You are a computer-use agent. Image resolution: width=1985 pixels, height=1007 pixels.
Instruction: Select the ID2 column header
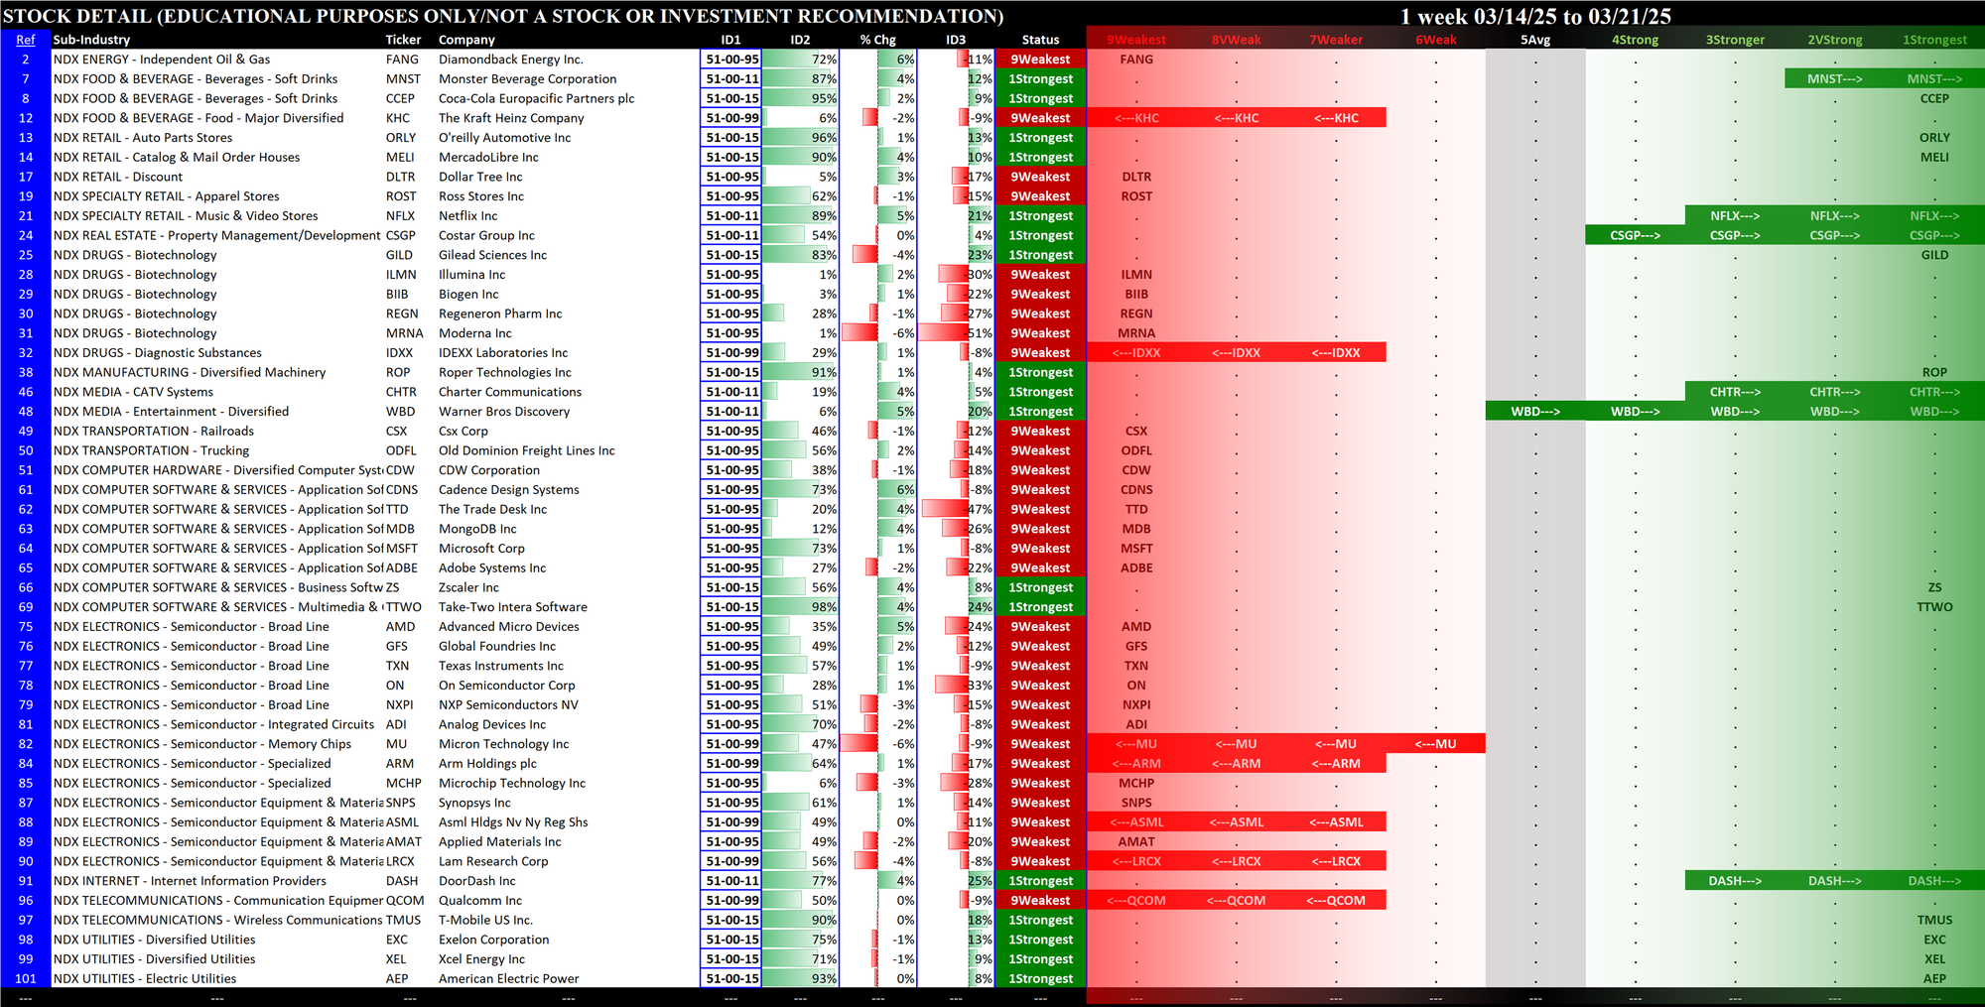coord(800,40)
